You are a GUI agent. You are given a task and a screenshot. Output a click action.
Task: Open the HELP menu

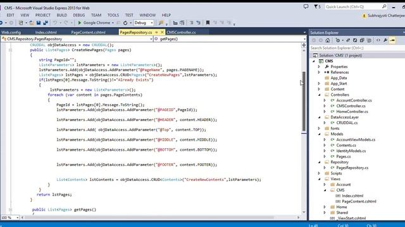pos(166,15)
